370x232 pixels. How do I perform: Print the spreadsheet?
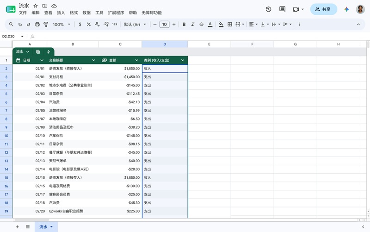37,25
